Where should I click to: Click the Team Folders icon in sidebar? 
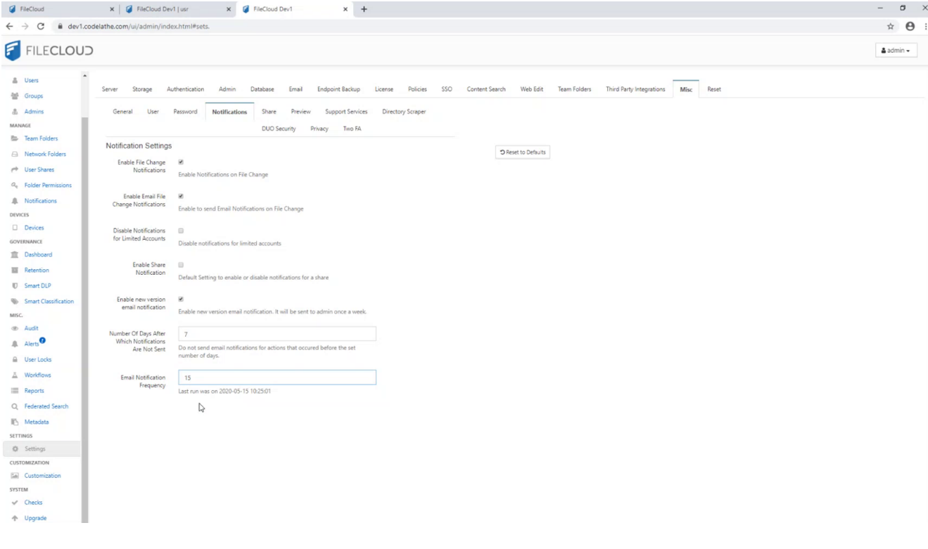click(15, 138)
